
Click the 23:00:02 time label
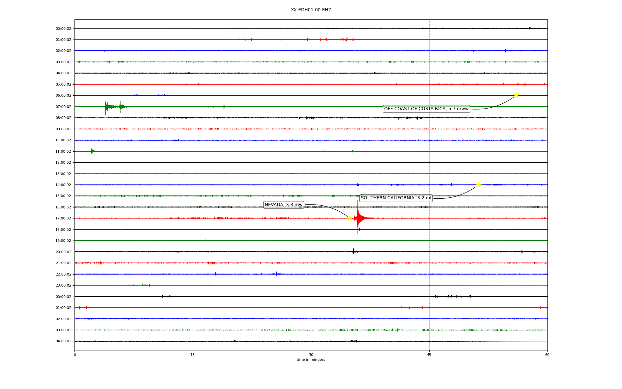tap(63, 286)
